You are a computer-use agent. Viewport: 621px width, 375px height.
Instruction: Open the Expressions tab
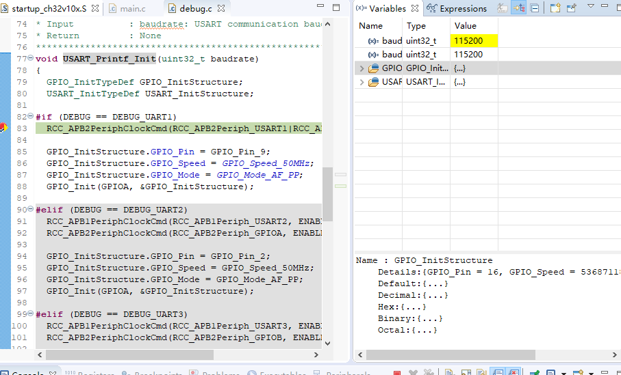457,8
